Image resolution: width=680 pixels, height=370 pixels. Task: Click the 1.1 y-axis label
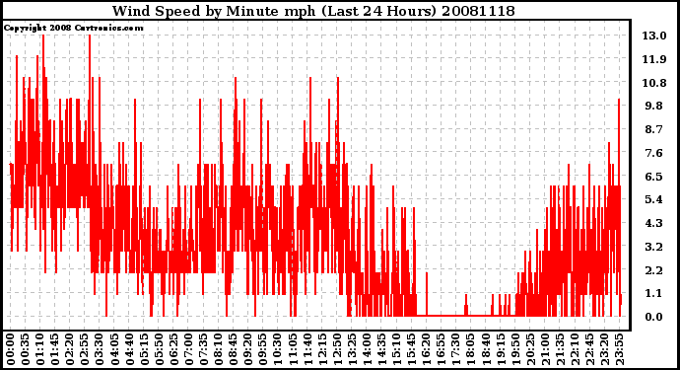pyautogui.click(x=654, y=294)
